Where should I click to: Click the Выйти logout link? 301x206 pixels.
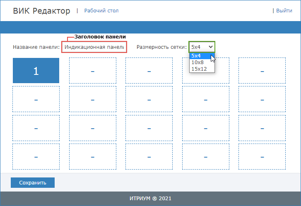[x=284, y=10]
